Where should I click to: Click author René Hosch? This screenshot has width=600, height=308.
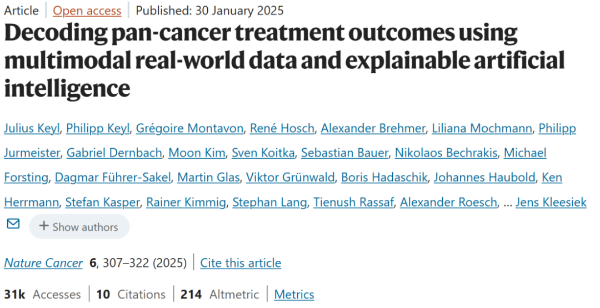[x=282, y=128]
